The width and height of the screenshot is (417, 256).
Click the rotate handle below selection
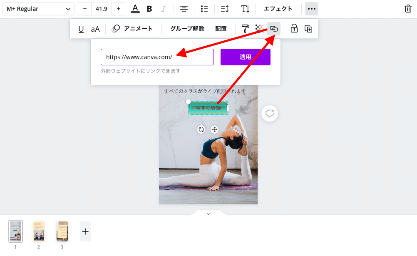tap(201, 129)
